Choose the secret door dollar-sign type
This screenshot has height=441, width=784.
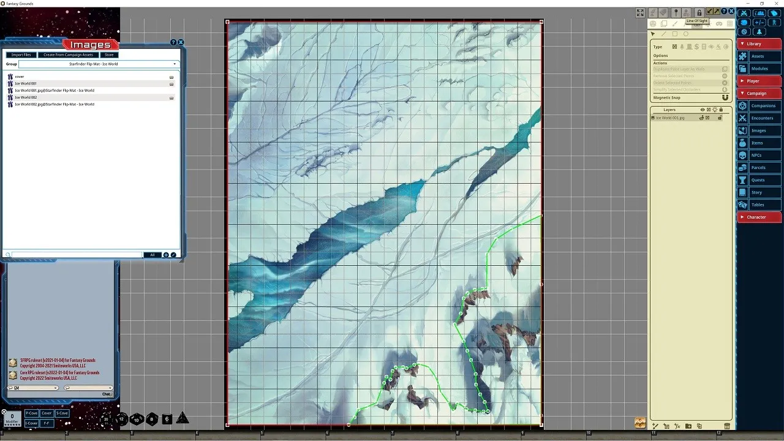(696, 47)
